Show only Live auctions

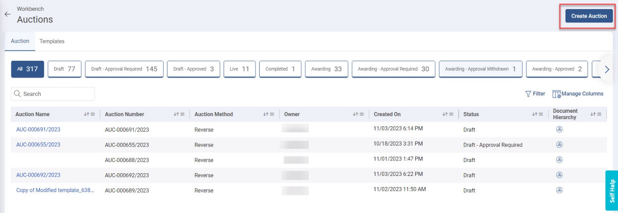(239, 69)
